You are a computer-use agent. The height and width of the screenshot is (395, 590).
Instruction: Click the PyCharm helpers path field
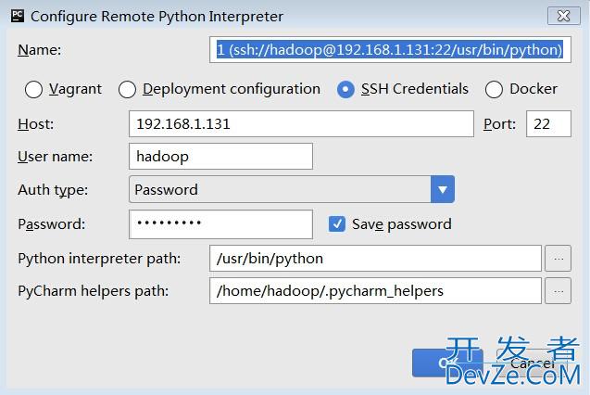pos(375,291)
